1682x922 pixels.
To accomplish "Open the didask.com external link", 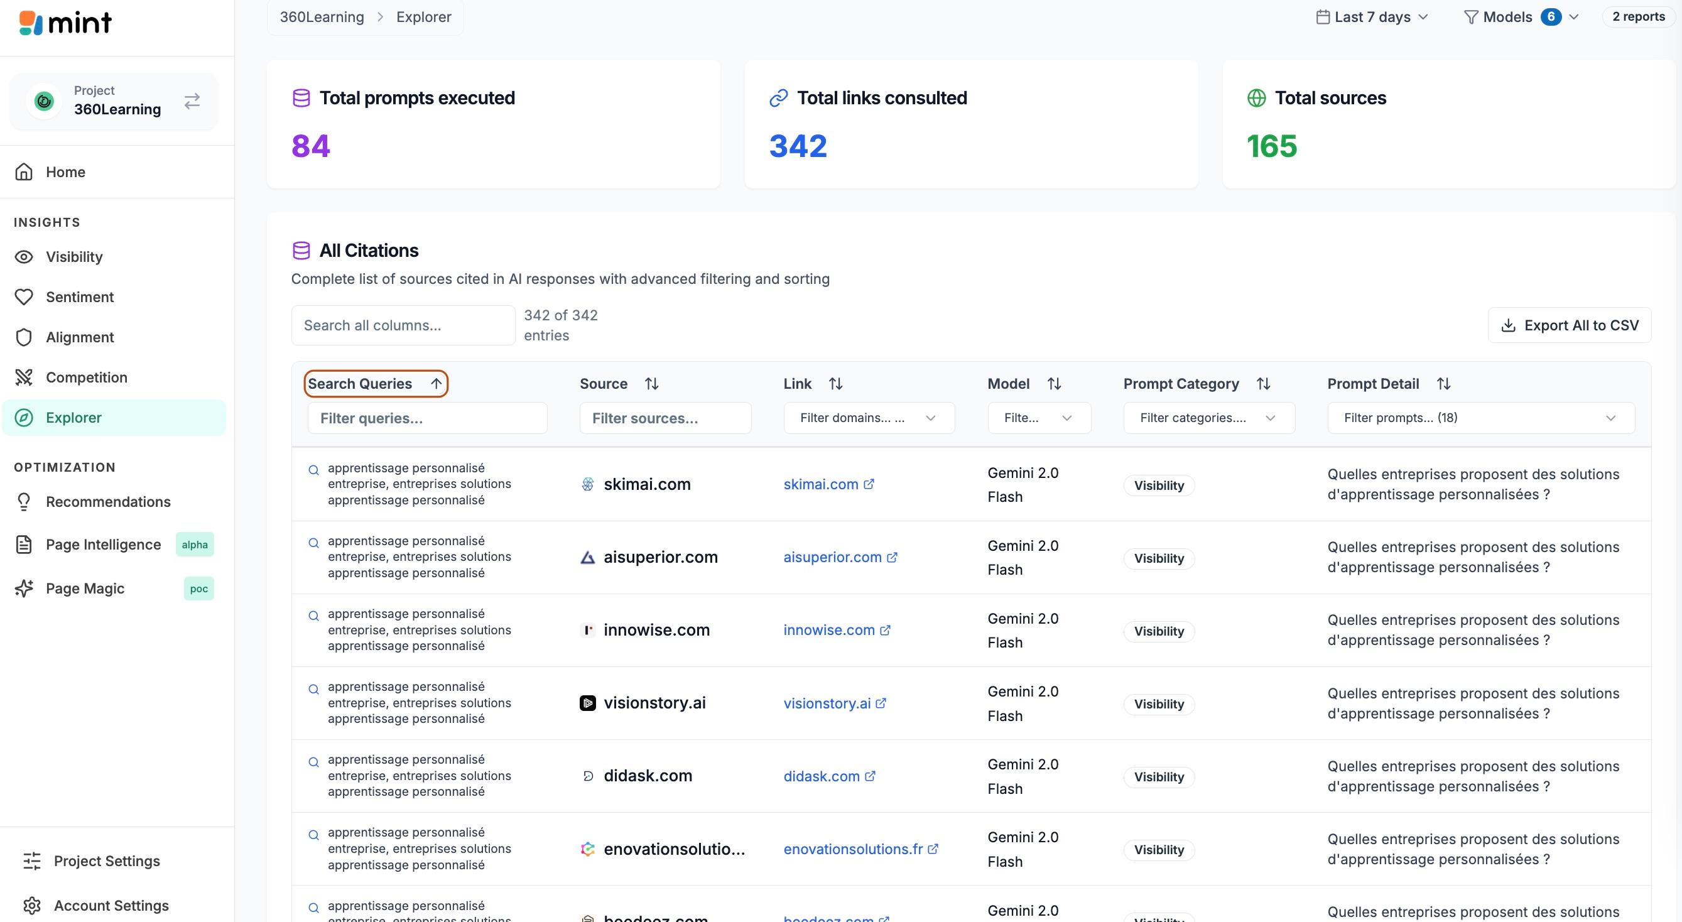I will (829, 776).
